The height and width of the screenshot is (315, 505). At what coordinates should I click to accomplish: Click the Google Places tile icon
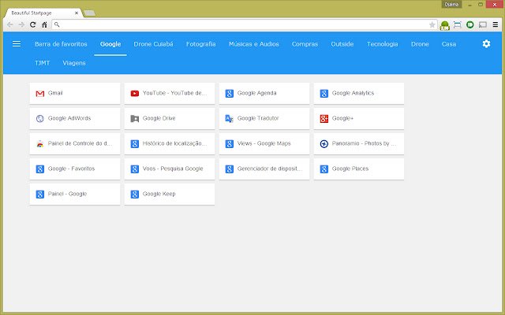324,169
